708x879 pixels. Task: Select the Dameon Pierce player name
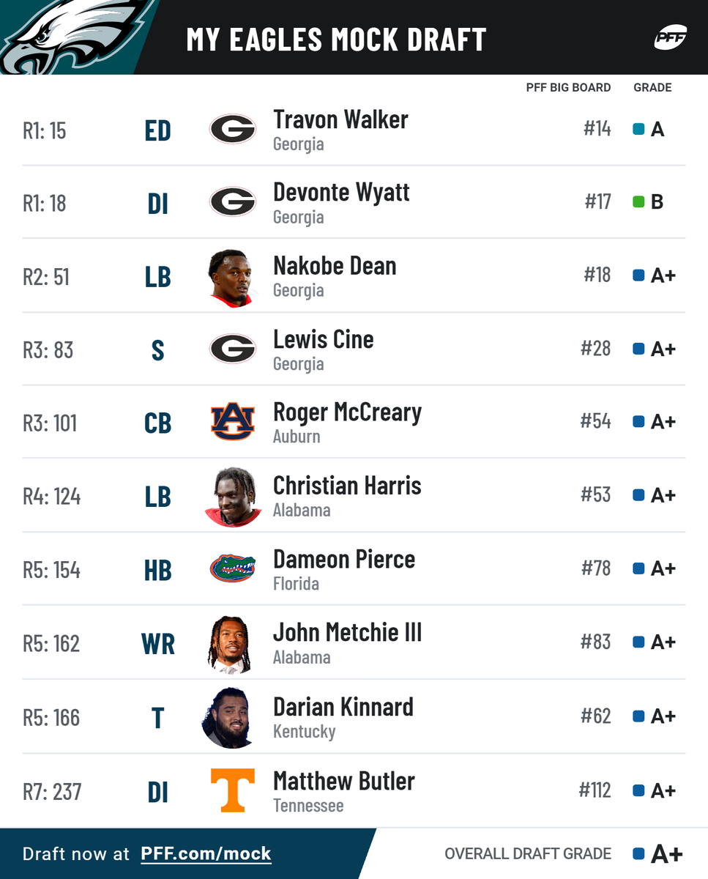pos(344,560)
